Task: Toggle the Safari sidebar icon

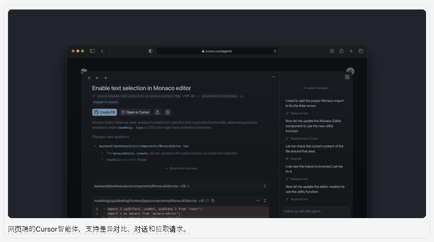Action: [x=92, y=51]
